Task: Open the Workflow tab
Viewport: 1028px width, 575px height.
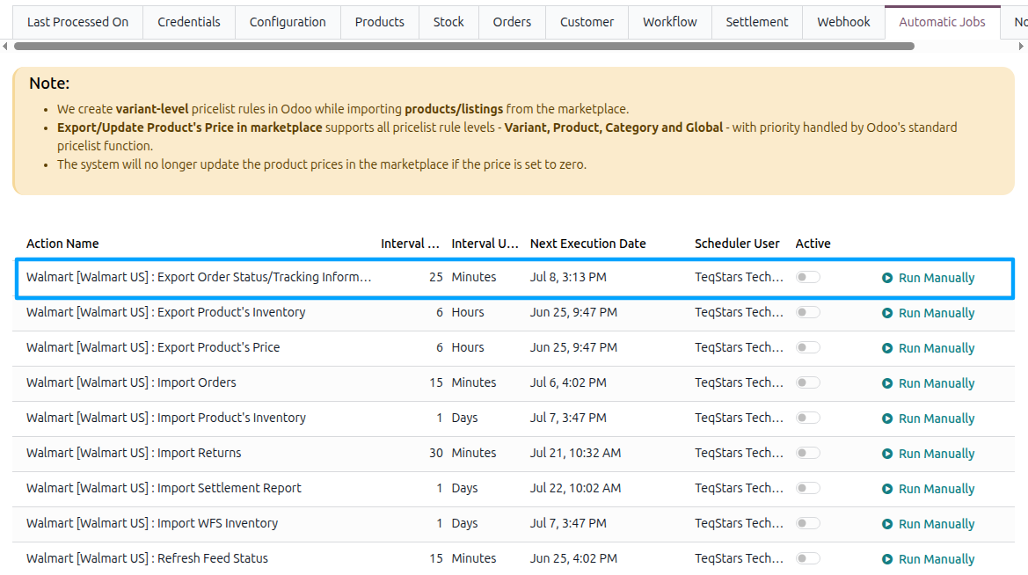Action: (670, 22)
